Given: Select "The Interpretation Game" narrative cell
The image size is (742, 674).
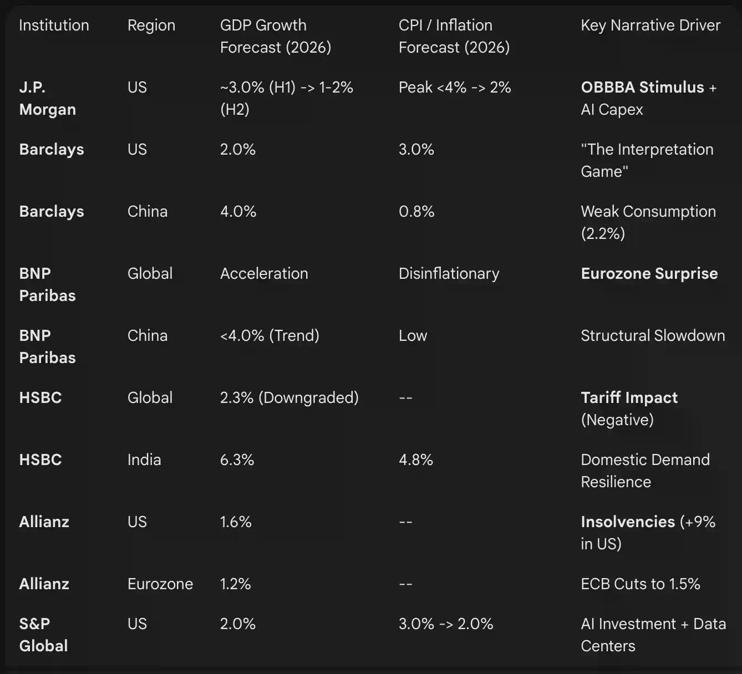Looking at the screenshot, I should point(647,160).
